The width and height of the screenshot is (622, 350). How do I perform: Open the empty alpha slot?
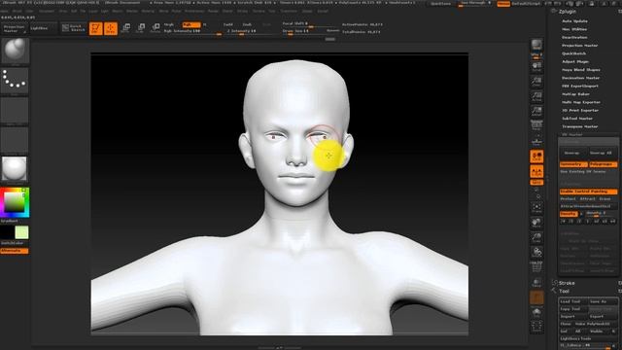pyautogui.click(x=16, y=110)
